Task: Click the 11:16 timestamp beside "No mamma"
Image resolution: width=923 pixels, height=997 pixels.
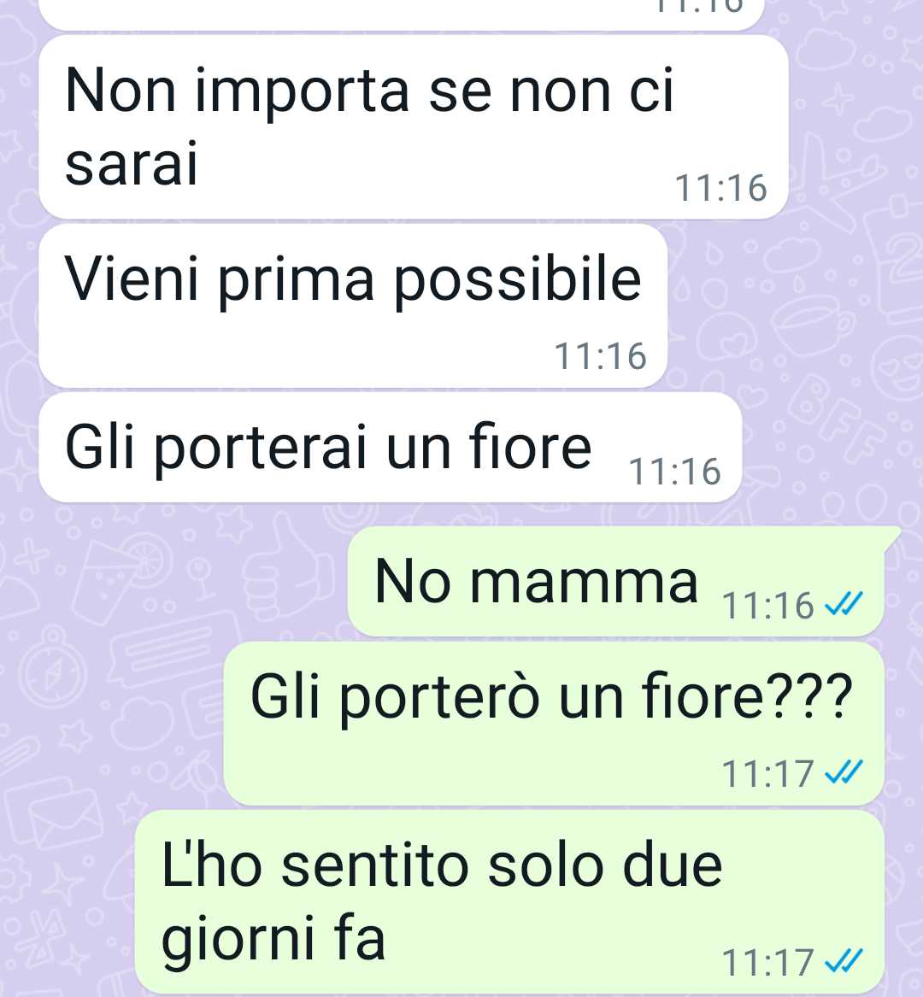Action: [x=768, y=606]
